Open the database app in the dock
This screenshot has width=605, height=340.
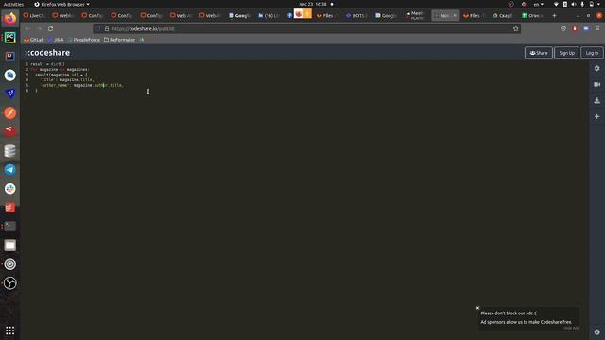10,151
